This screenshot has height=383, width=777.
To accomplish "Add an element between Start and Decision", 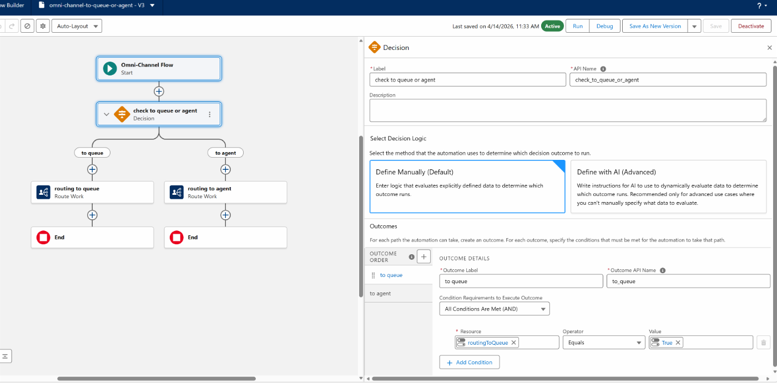I will click(x=159, y=91).
